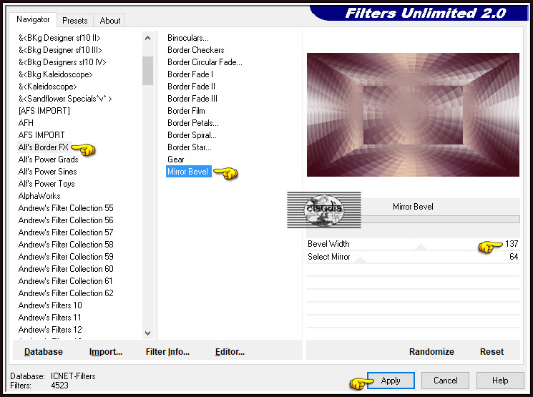Click Randomize to shuffle settings
This screenshot has height=397, width=533.
tap(431, 351)
